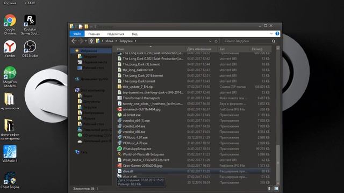Click the WhatsAppSetup.exe file icon
344x193 pixels.
pos(119,149)
